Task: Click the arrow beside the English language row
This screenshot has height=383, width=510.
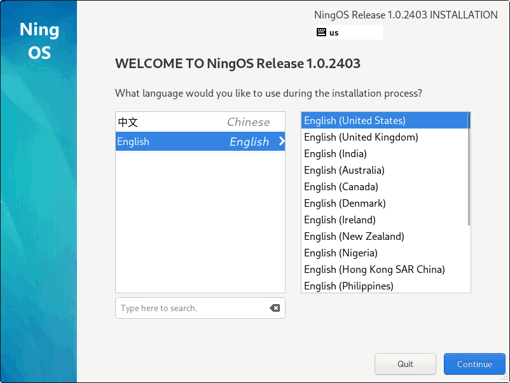Action: click(x=282, y=141)
